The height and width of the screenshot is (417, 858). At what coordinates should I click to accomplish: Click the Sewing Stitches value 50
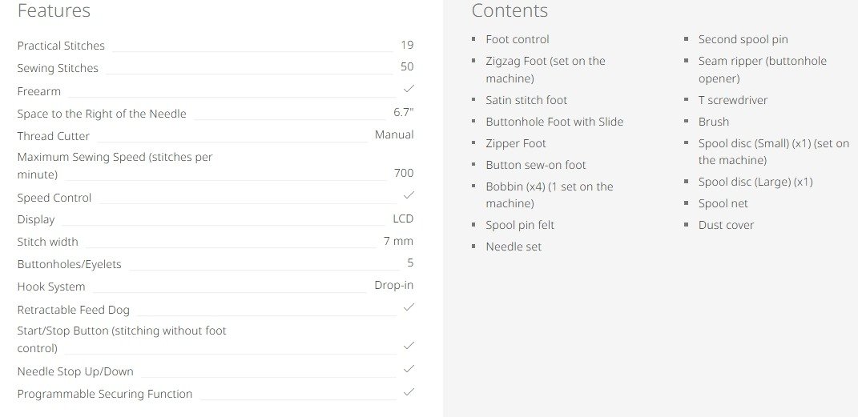point(407,67)
